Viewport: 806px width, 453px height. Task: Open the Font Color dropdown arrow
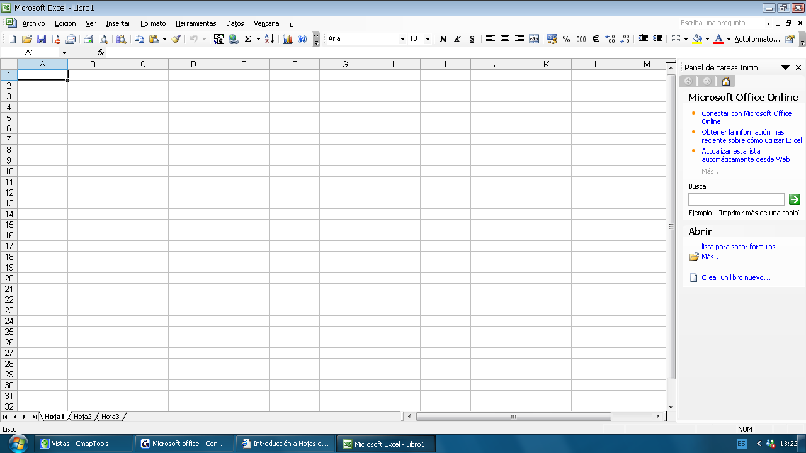[729, 39]
